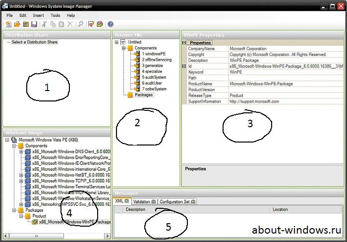
Task: Click the ProductName value Microsoft-Windows-WinPE-Package
Action: click(261, 84)
